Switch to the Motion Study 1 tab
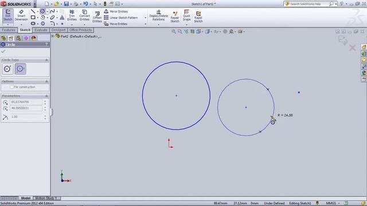The width and height of the screenshot is (367, 206). point(46,198)
